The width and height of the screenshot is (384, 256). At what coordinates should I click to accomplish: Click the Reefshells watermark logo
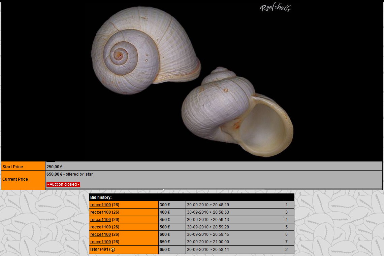(x=275, y=8)
